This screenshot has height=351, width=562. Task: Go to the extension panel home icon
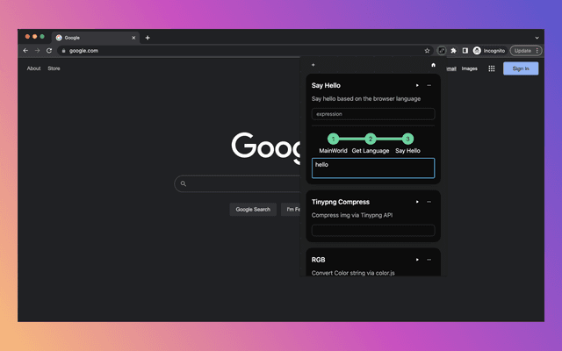433,65
